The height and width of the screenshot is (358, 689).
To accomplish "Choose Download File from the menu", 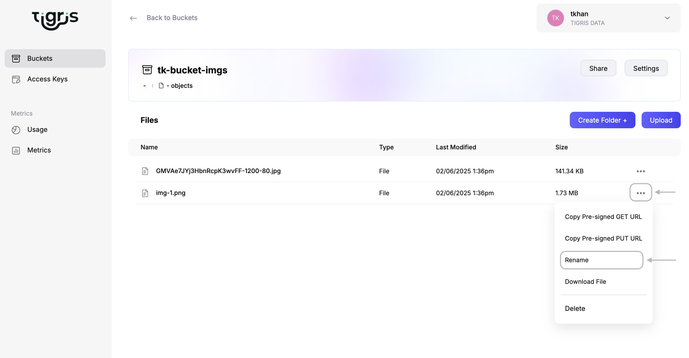I will 585,282.
